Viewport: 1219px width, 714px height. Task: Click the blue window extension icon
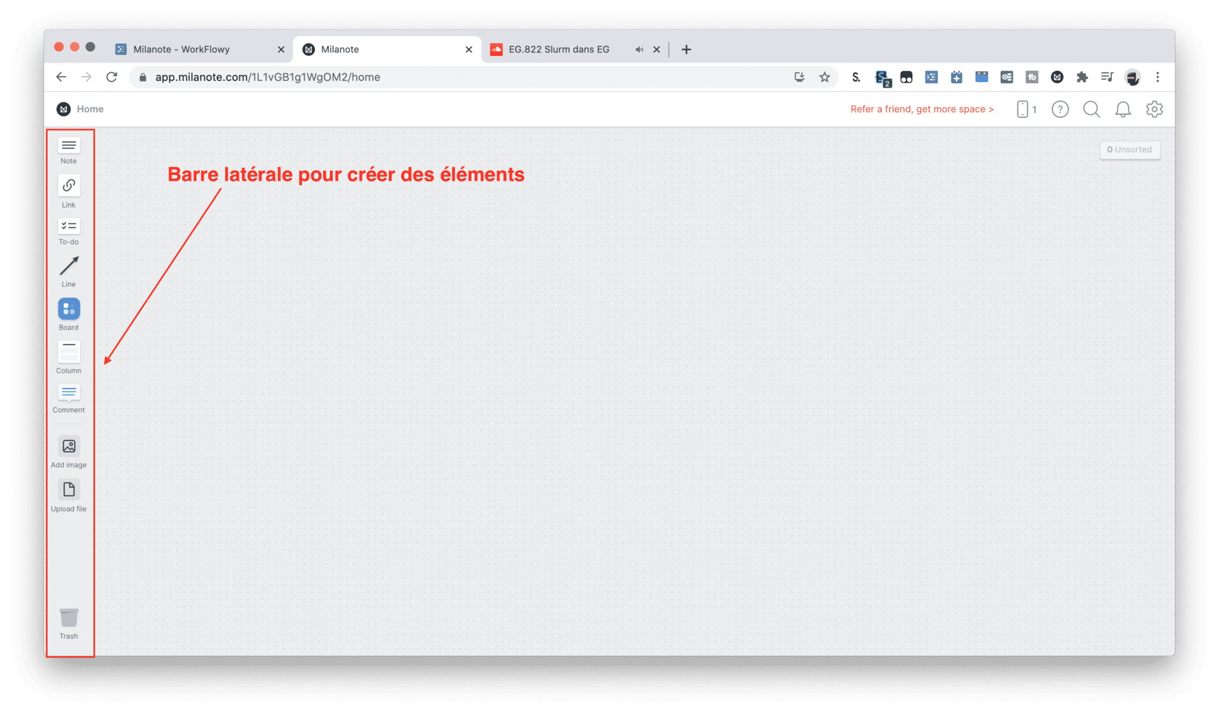pyautogui.click(x=982, y=77)
